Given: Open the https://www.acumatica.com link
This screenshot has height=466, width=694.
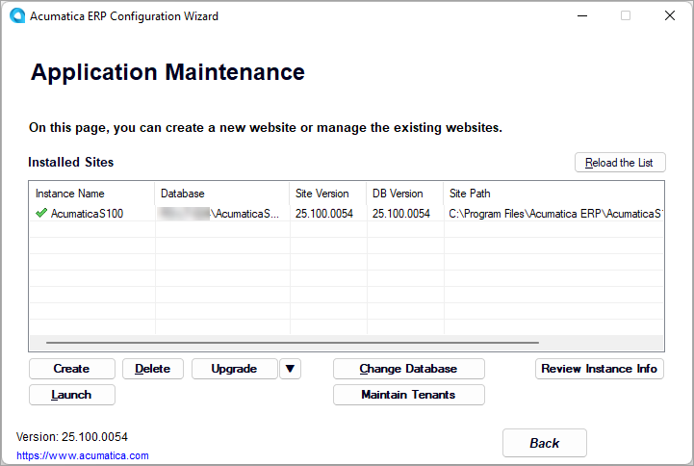Looking at the screenshot, I should (x=83, y=455).
